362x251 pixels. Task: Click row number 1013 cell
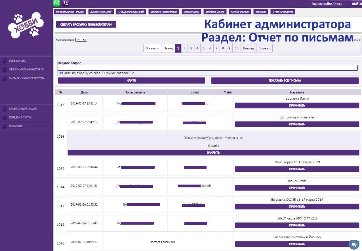60,206
